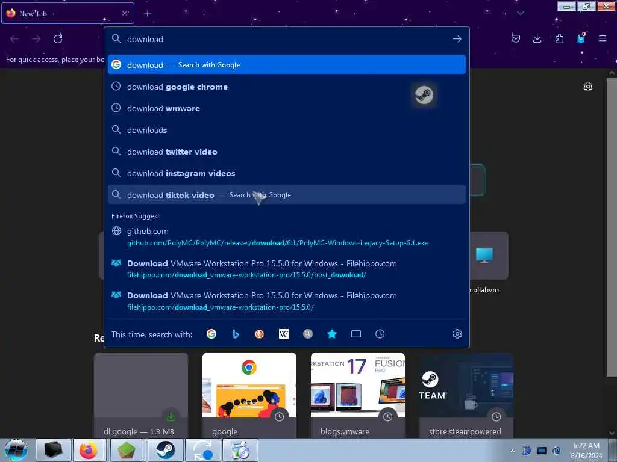
Task: Search with Wikipedia one-off icon
Action: click(x=284, y=334)
